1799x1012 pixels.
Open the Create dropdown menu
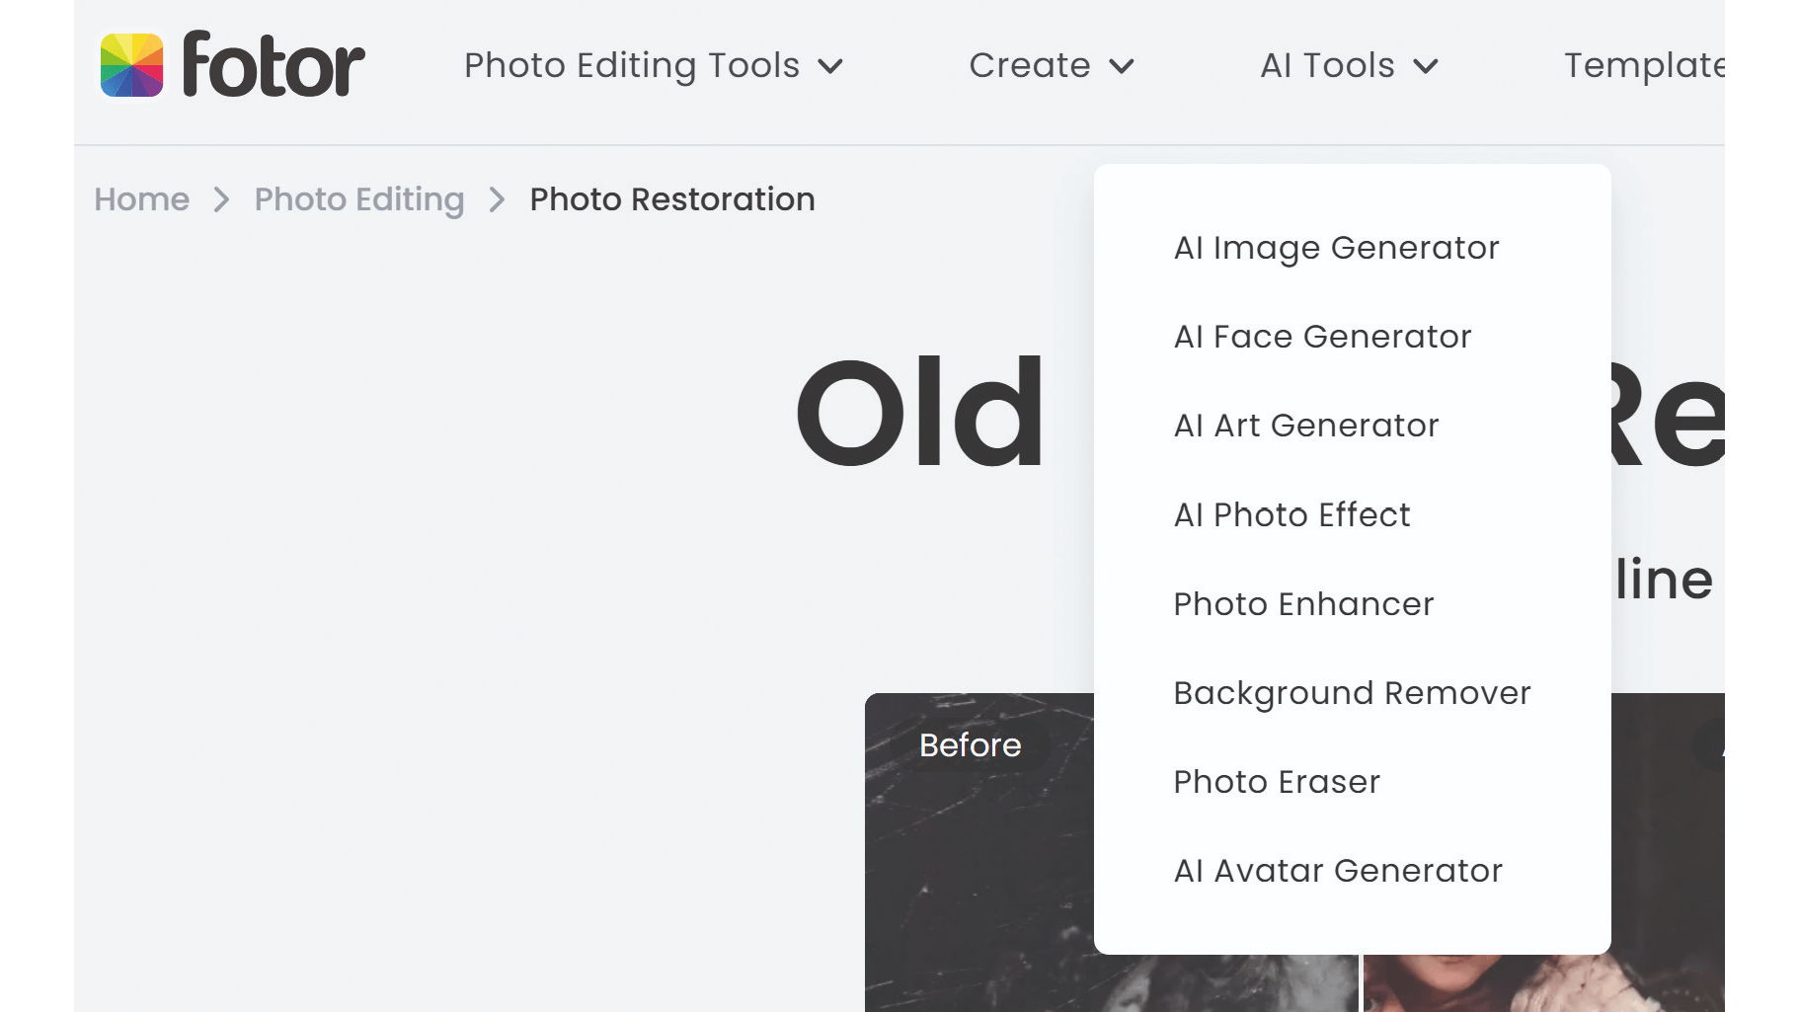[1051, 65]
